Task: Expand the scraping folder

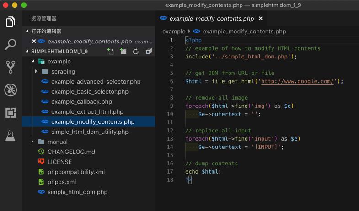Action: 63,72
